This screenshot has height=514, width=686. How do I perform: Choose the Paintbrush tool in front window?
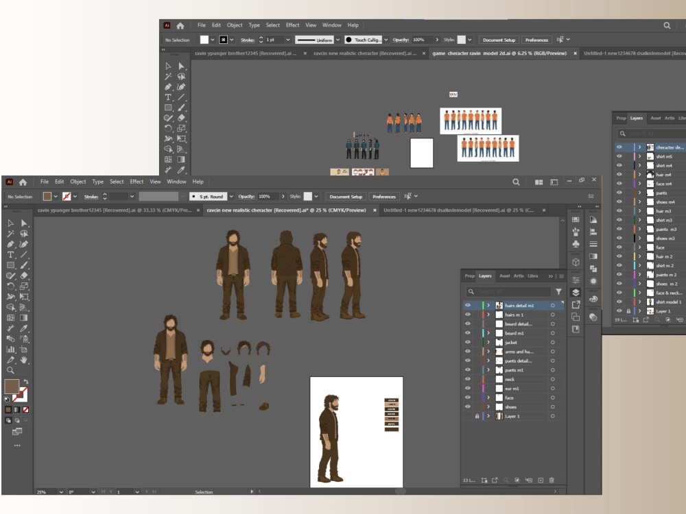(24, 265)
